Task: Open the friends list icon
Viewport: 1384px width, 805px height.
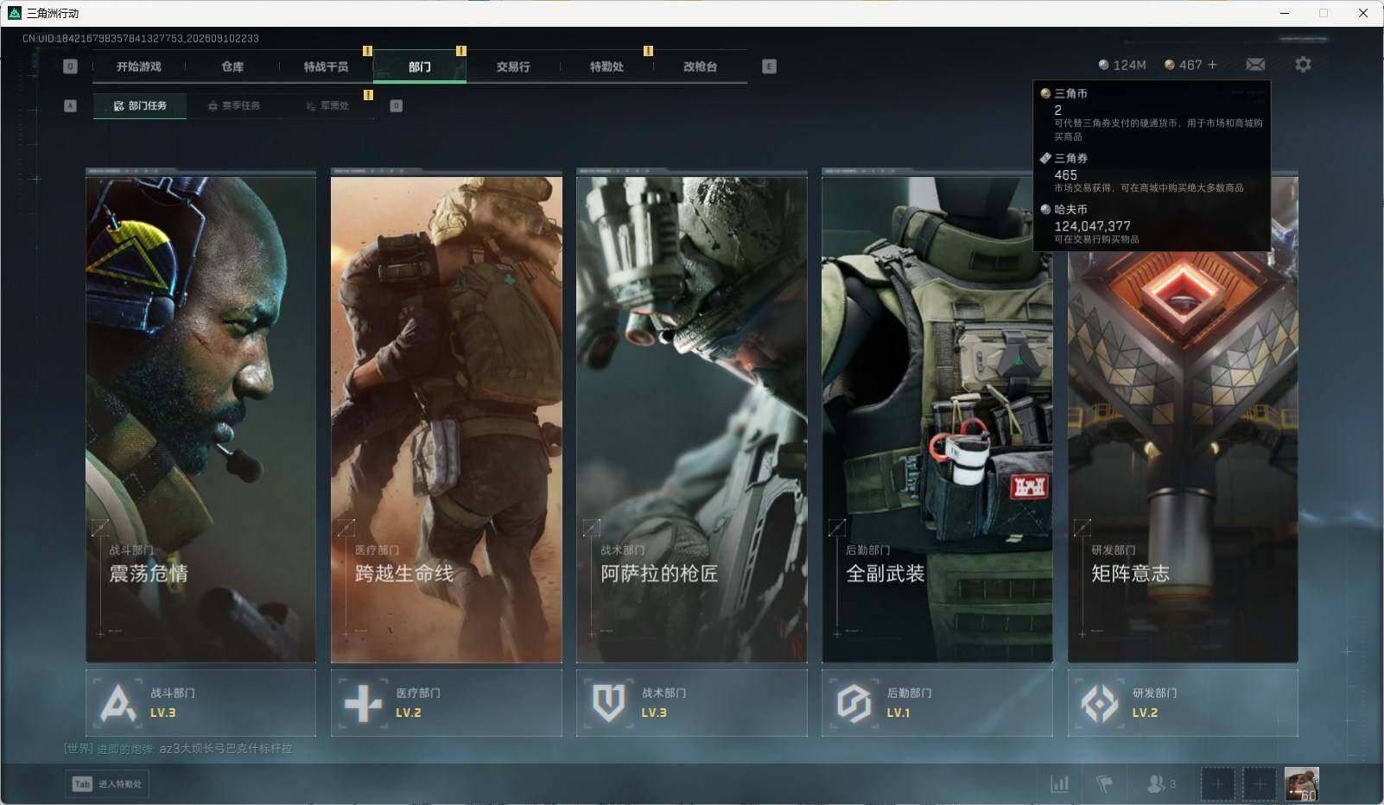Action: tap(1160, 783)
